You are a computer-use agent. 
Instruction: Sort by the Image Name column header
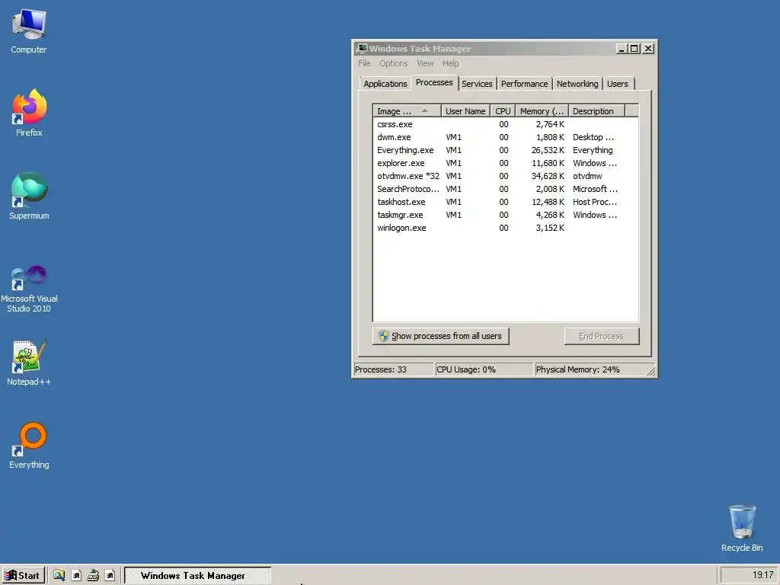tap(407, 111)
